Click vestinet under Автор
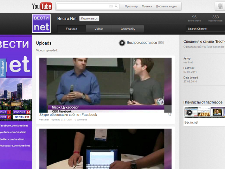225x169 pixels. (188, 62)
